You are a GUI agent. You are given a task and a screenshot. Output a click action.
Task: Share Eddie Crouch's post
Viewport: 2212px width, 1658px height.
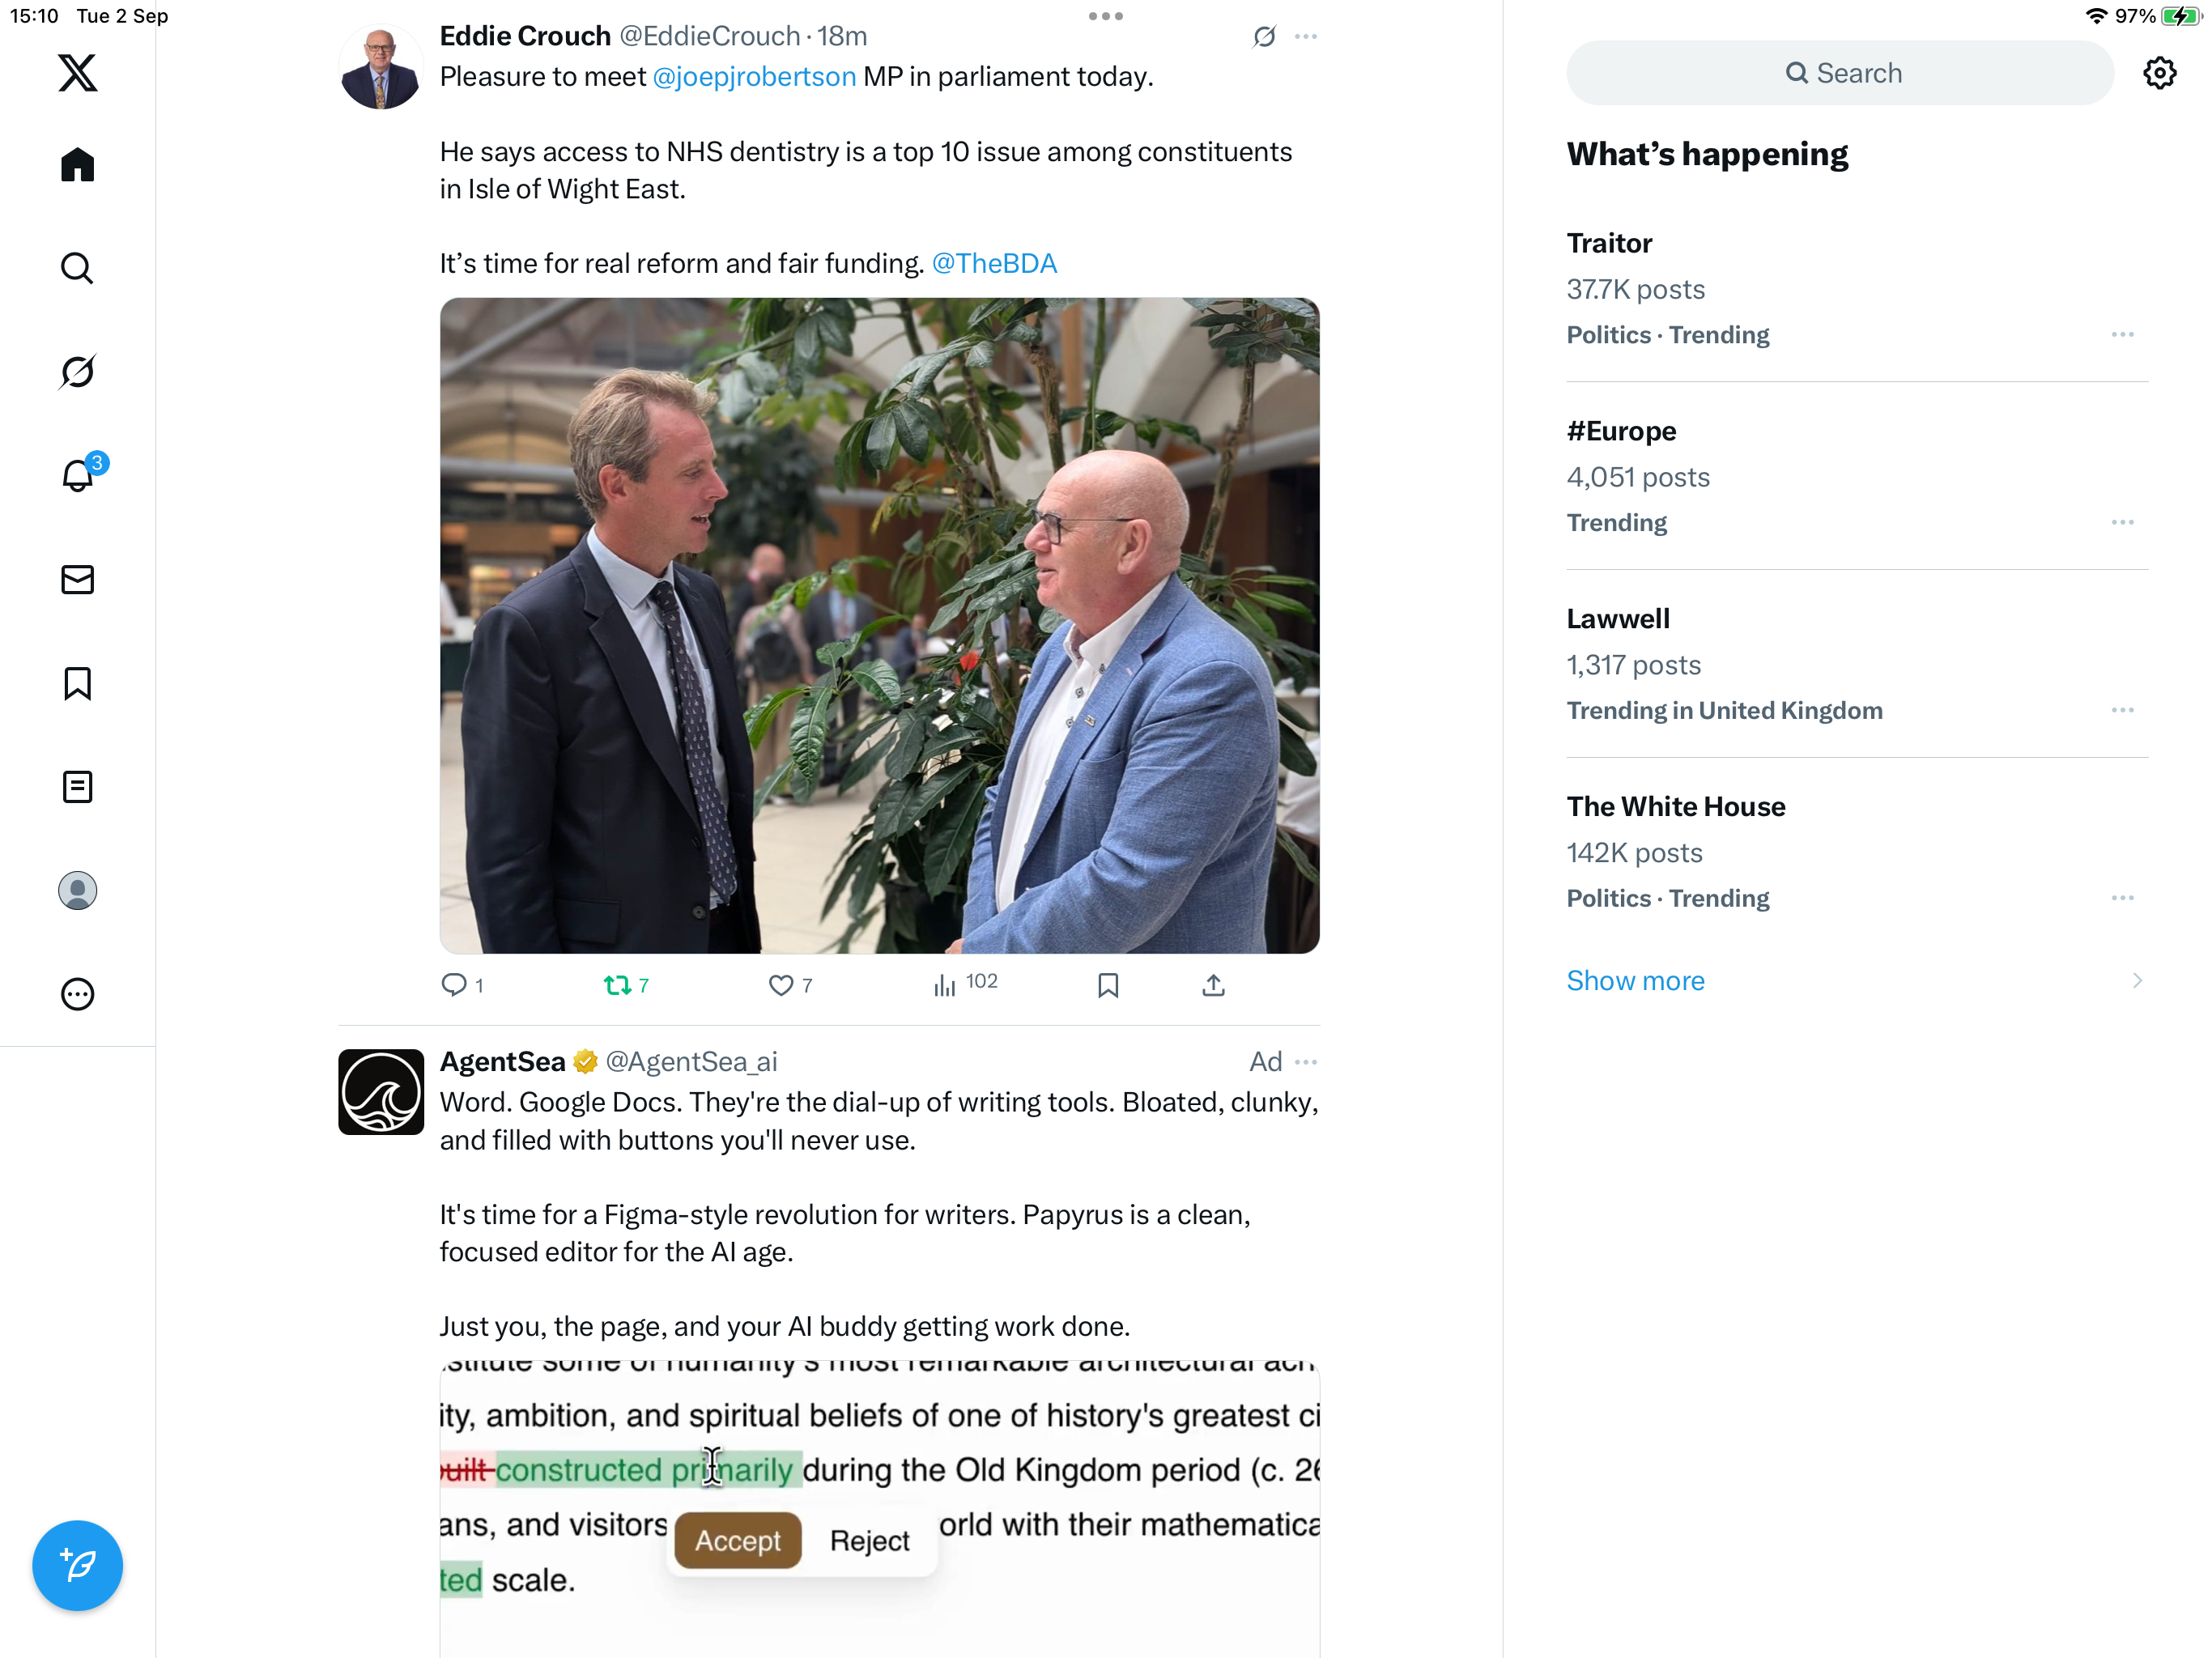(x=1213, y=986)
